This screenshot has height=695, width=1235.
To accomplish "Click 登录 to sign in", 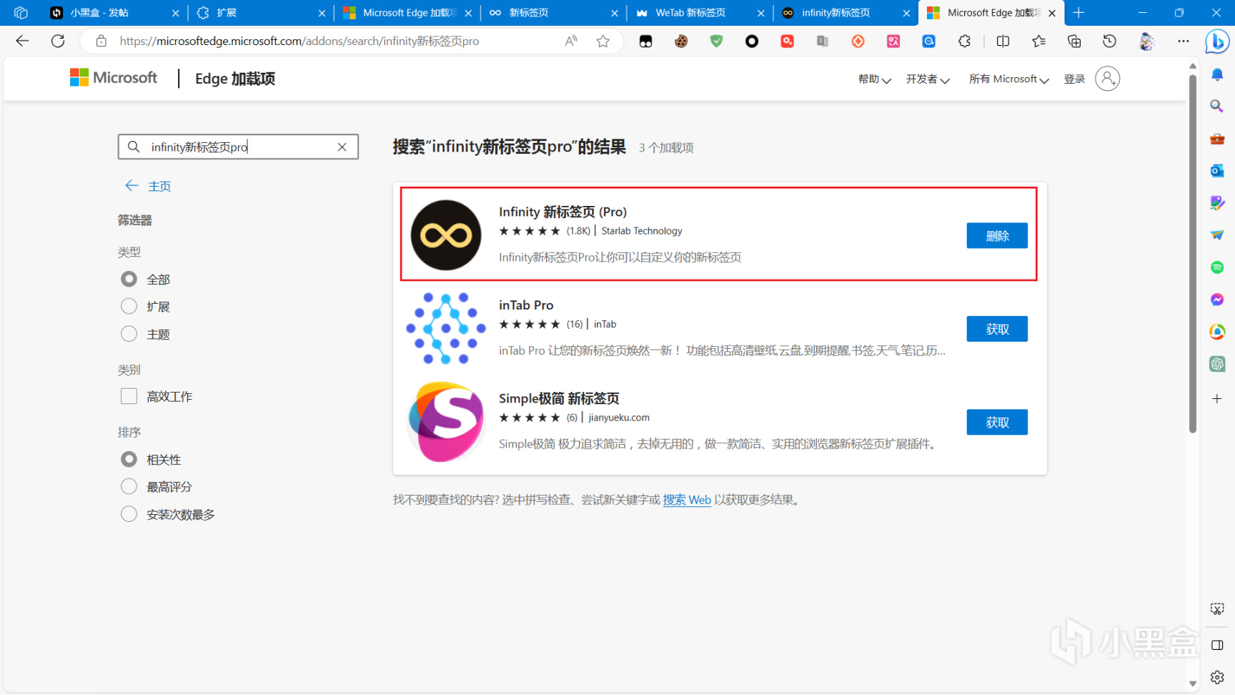I will click(x=1074, y=79).
